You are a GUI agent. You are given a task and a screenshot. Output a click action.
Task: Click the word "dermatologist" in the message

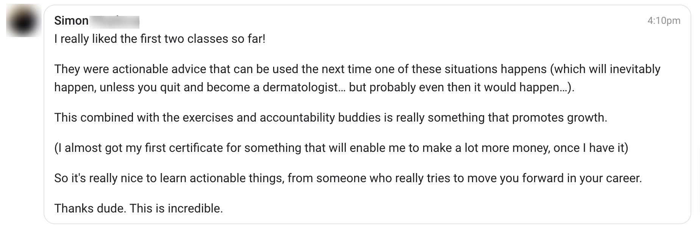301,87
